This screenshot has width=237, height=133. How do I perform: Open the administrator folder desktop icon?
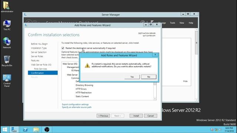point(7,7)
